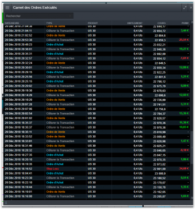
Task: Click Clôturer la Transaction at 20:20:02
Action: click(60, 86)
